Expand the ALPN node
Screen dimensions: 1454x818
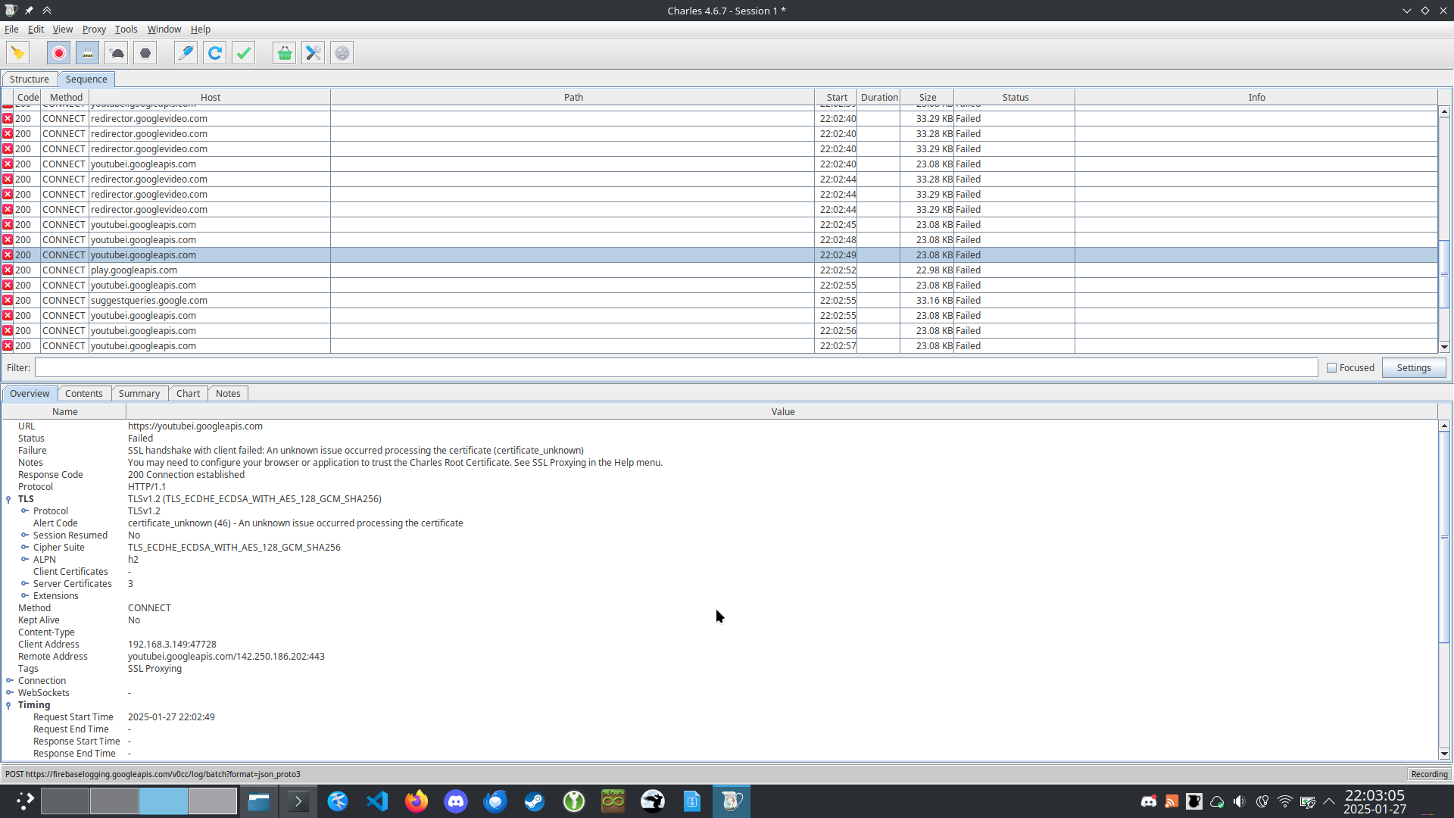25,560
